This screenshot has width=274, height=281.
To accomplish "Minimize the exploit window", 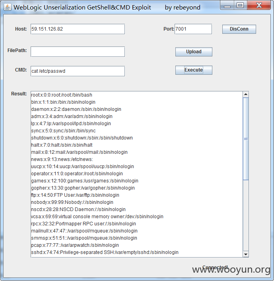I will pos(227,6).
